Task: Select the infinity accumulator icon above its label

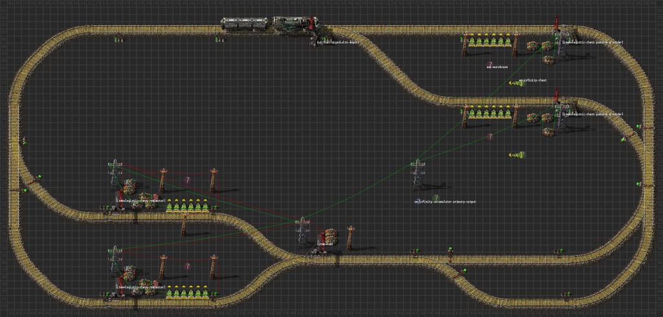Action: tap(436, 197)
